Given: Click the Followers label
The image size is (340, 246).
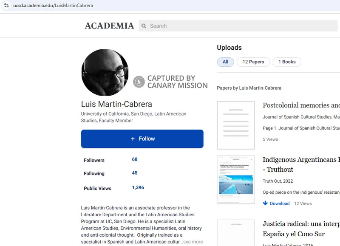Looking at the screenshot, I should [94, 160].
